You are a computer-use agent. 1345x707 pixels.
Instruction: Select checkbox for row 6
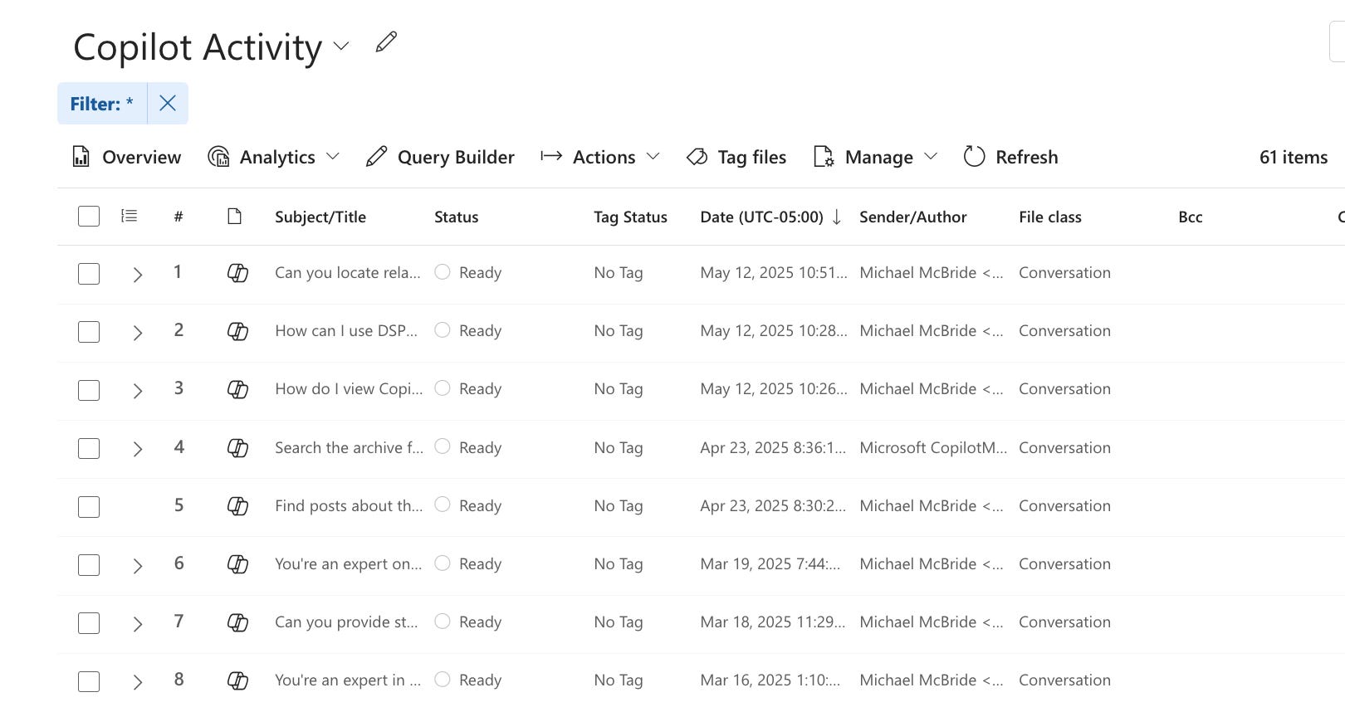(89, 565)
